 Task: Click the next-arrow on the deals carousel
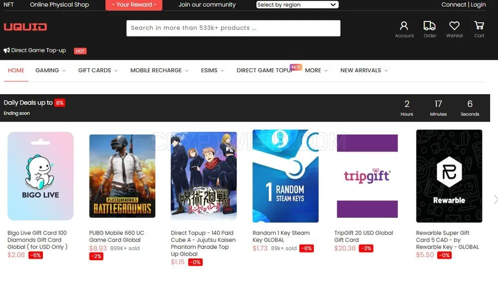click(x=496, y=199)
